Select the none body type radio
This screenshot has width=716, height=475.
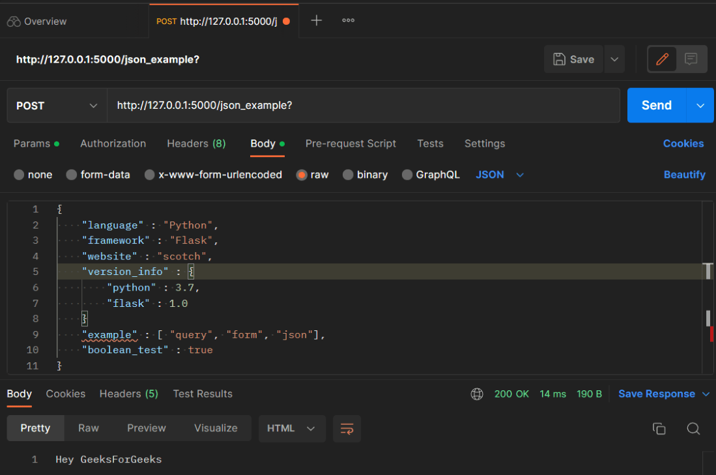coord(19,175)
